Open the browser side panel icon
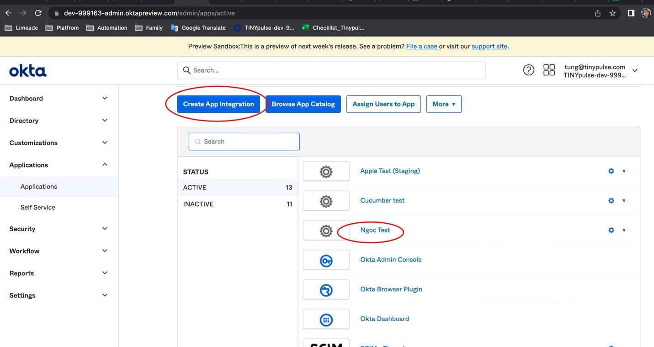 631,13
